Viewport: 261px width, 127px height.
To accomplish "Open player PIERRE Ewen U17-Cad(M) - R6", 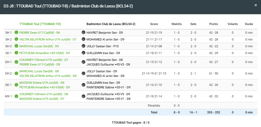I will (x=39, y=32).
